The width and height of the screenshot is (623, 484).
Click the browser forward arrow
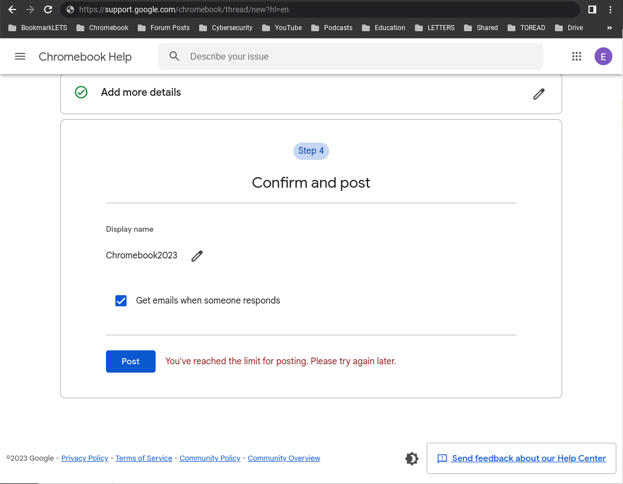30,9
